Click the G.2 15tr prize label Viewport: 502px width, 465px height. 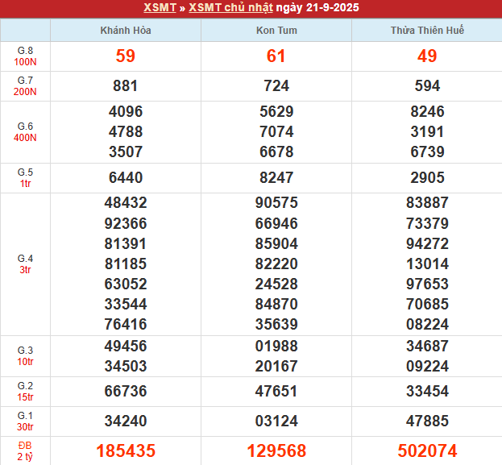tap(25, 392)
